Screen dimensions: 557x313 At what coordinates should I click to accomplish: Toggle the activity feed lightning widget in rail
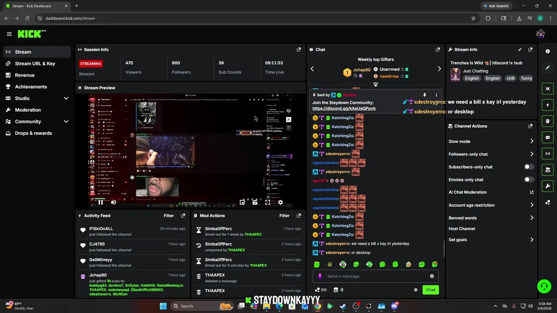[x=547, y=105]
